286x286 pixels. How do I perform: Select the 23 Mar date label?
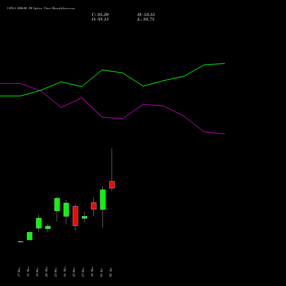(55, 272)
